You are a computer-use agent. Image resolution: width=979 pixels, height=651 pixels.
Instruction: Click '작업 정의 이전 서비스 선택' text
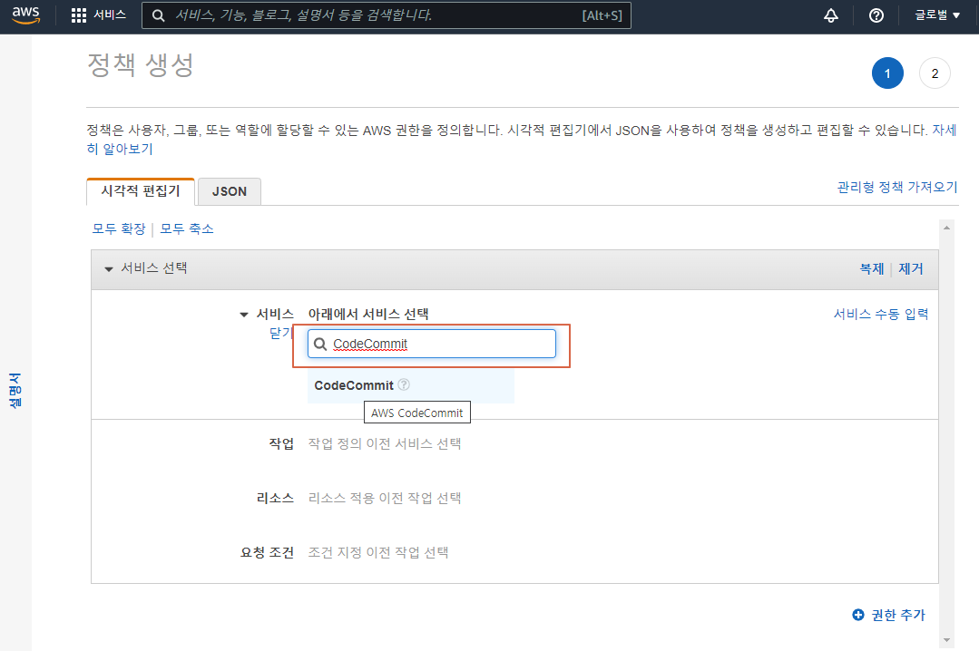pyautogui.click(x=385, y=443)
